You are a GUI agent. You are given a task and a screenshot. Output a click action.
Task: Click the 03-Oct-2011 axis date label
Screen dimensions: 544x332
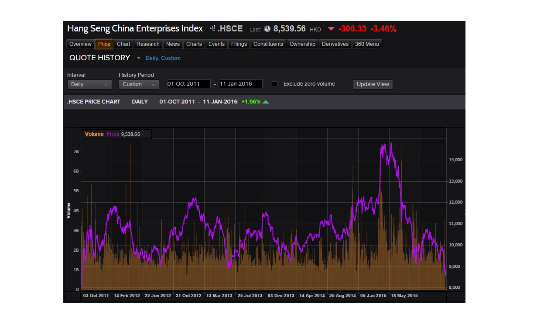click(x=96, y=296)
